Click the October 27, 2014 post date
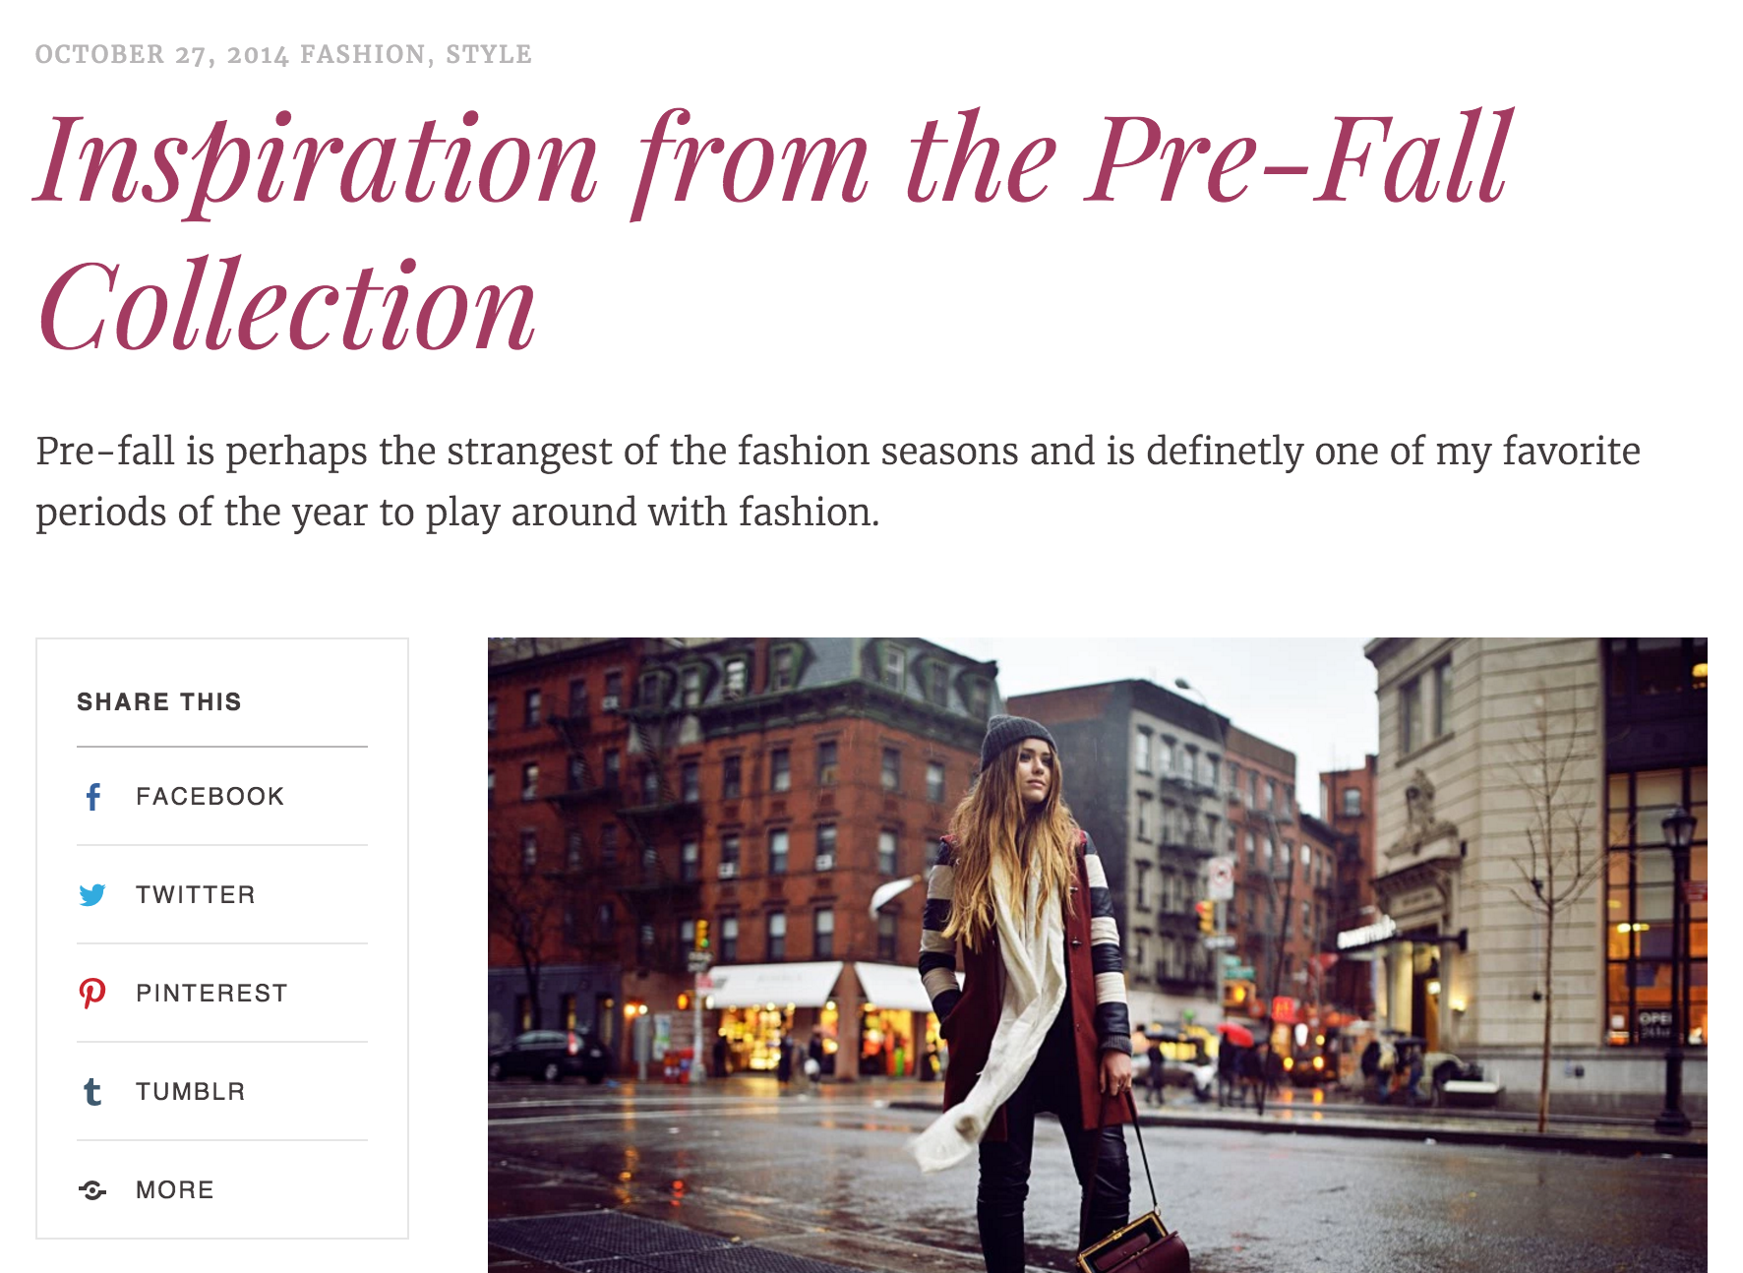This screenshot has width=1743, height=1273. (x=161, y=54)
